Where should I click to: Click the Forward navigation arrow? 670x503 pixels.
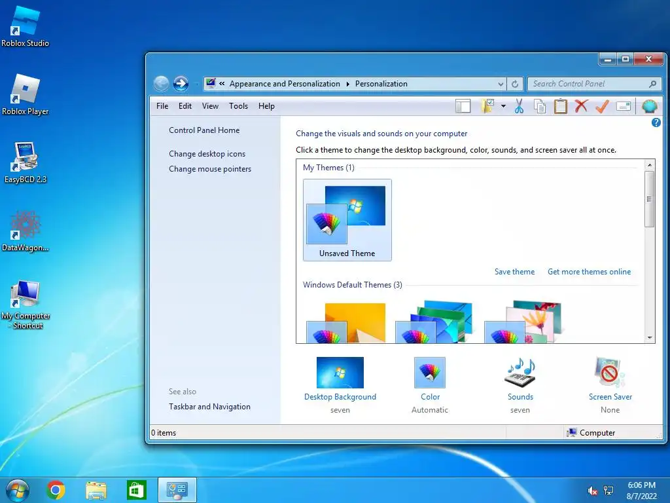(x=181, y=83)
